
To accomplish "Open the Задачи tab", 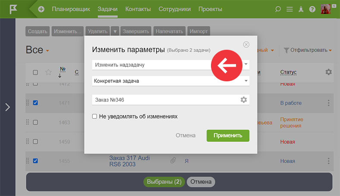I will point(107,9).
